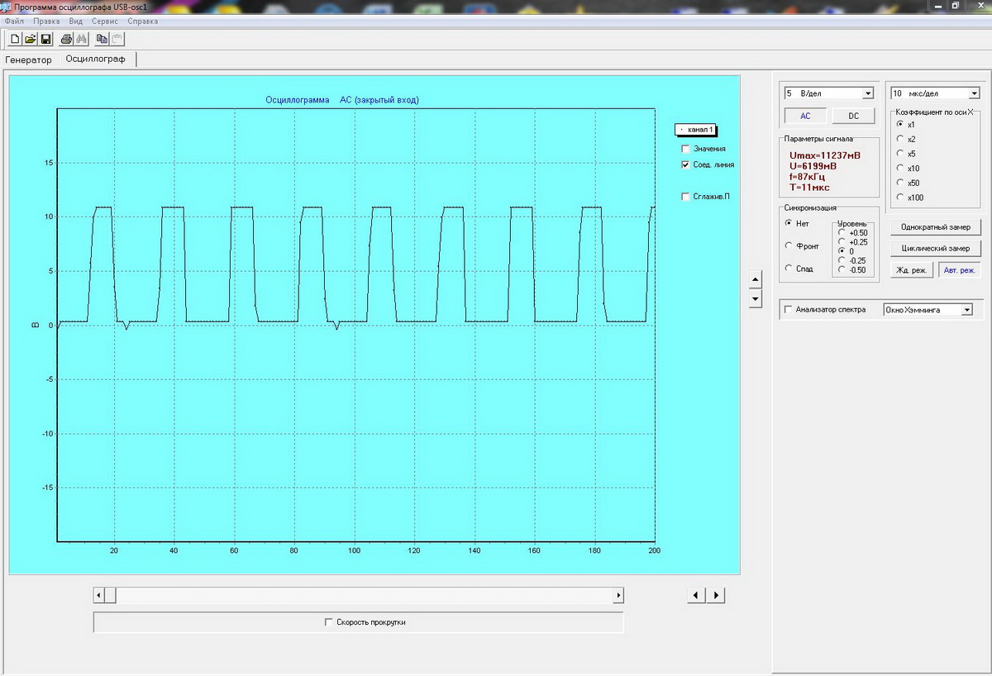Switch to the Генератор tab
Screen dimensions: 992x676
(28, 60)
